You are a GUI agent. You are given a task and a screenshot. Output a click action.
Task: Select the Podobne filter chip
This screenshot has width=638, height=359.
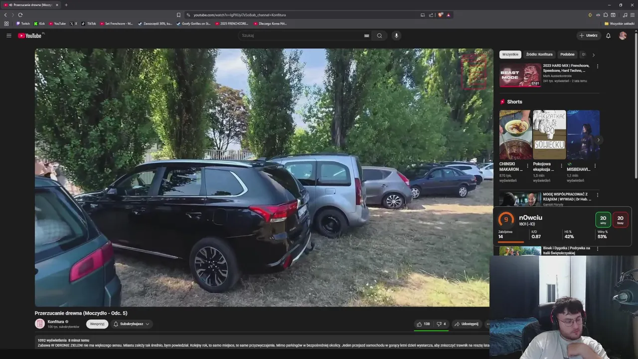567,54
